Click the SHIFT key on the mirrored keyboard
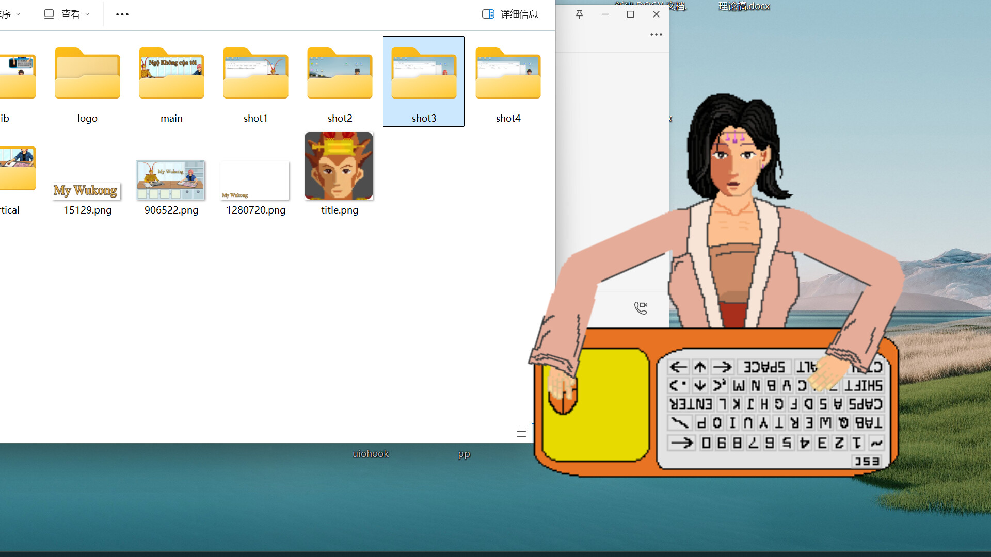 click(x=863, y=385)
